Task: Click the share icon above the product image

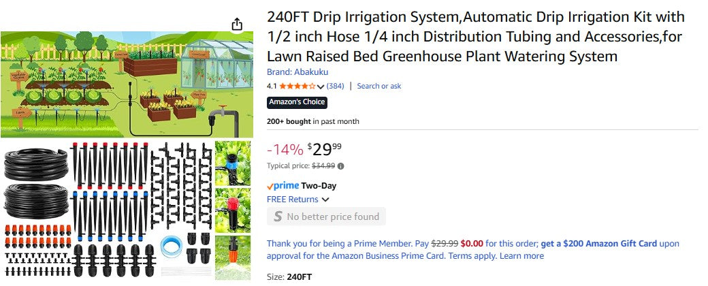Action: (237, 25)
